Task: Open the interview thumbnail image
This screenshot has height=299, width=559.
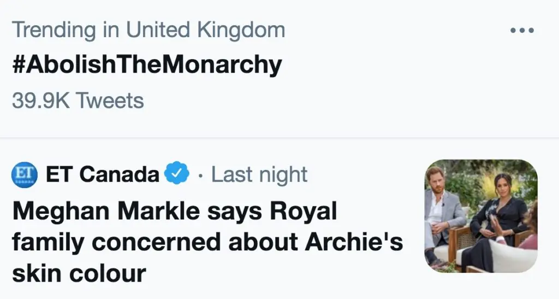Action: point(481,216)
